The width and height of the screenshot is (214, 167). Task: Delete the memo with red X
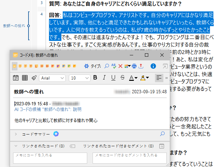click(120, 66)
